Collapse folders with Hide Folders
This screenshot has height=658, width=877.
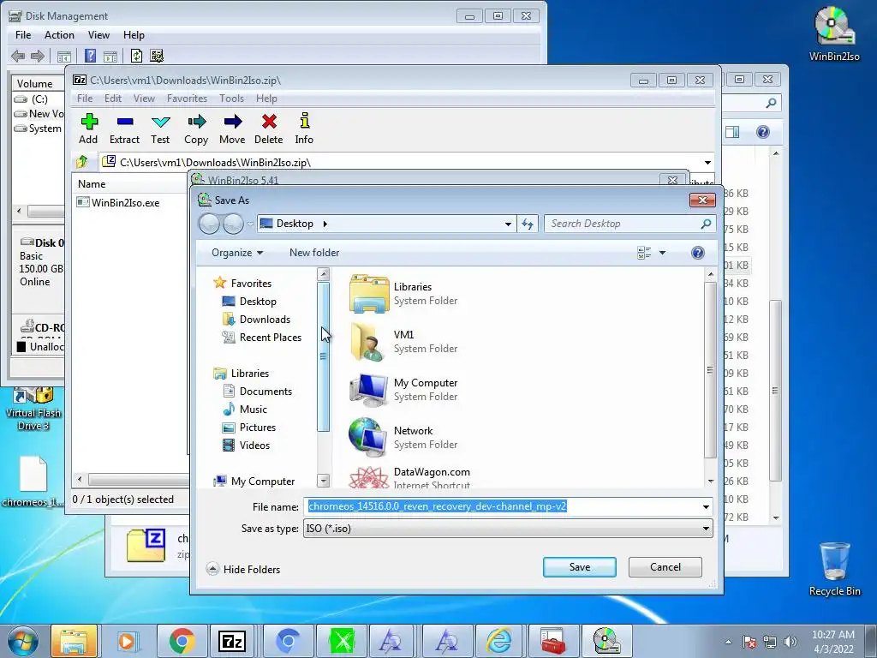pos(243,569)
